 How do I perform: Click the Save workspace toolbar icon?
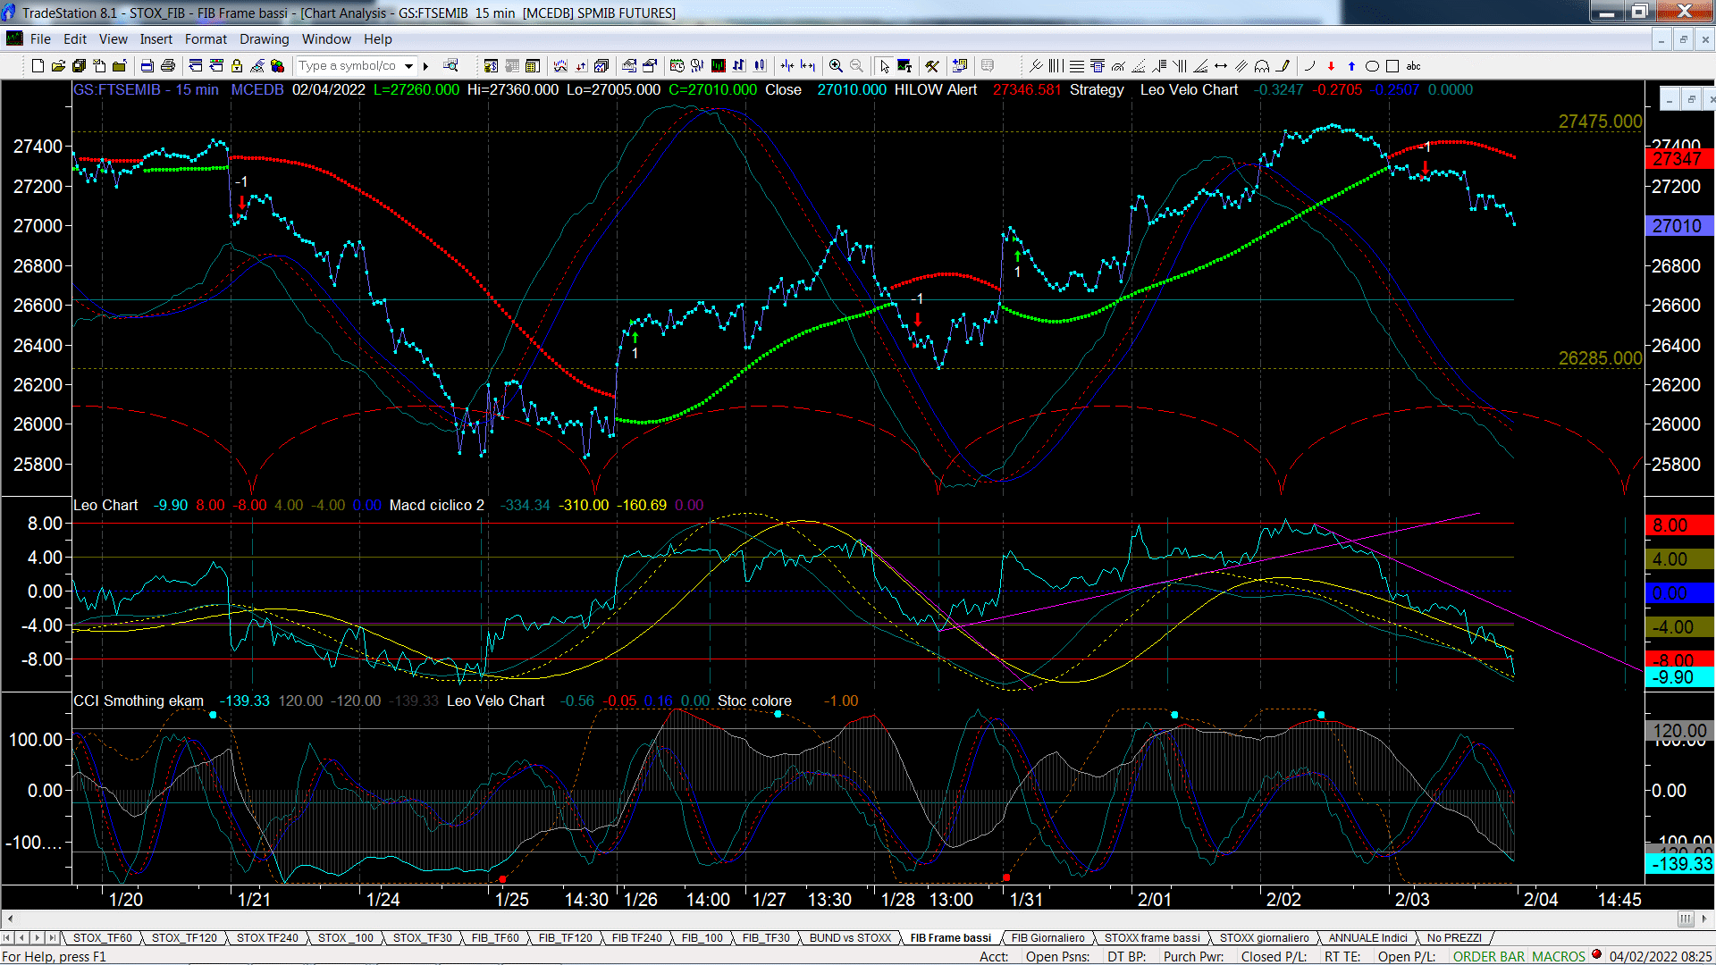coord(79,66)
